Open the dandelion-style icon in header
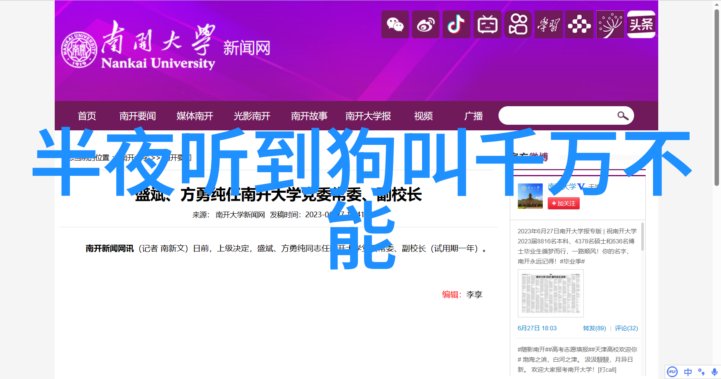 click(x=610, y=25)
